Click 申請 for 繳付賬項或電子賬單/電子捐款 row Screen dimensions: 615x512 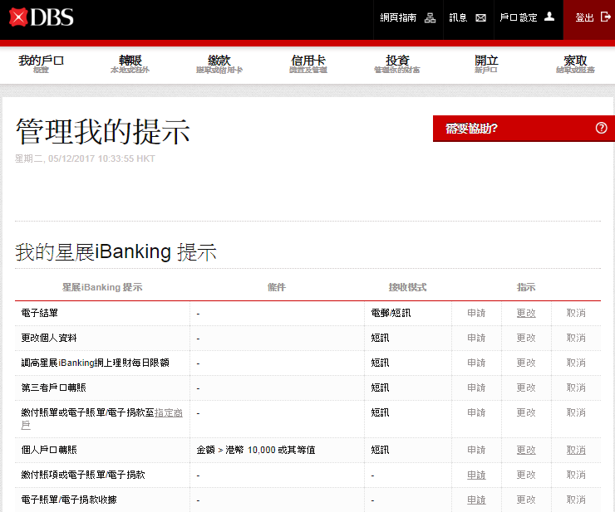[476, 475]
